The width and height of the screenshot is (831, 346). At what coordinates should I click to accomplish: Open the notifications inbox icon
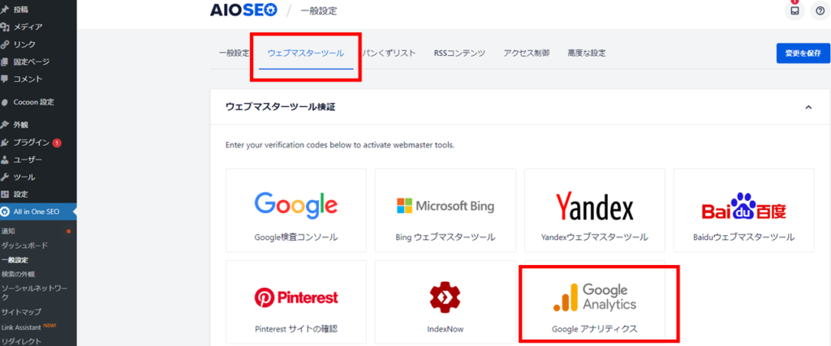tap(794, 11)
